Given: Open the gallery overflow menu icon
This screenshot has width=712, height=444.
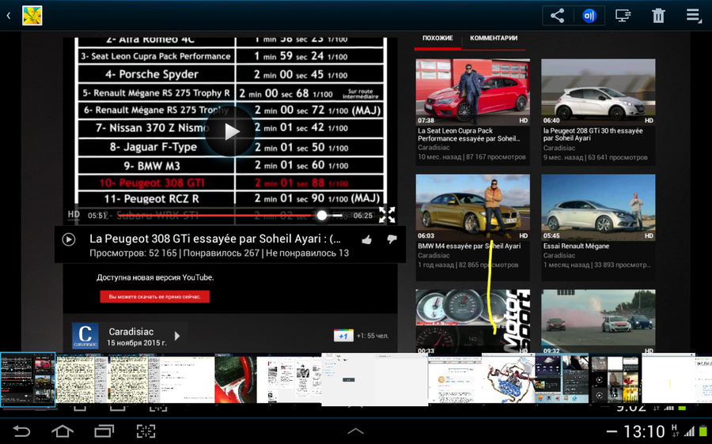Looking at the screenshot, I should pyautogui.click(x=693, y=16).
